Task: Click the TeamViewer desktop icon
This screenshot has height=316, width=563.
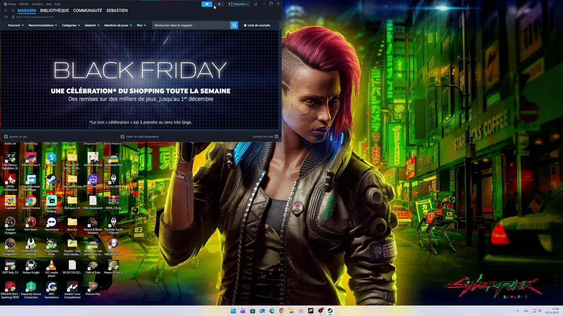Action: (x=51, y=224)
